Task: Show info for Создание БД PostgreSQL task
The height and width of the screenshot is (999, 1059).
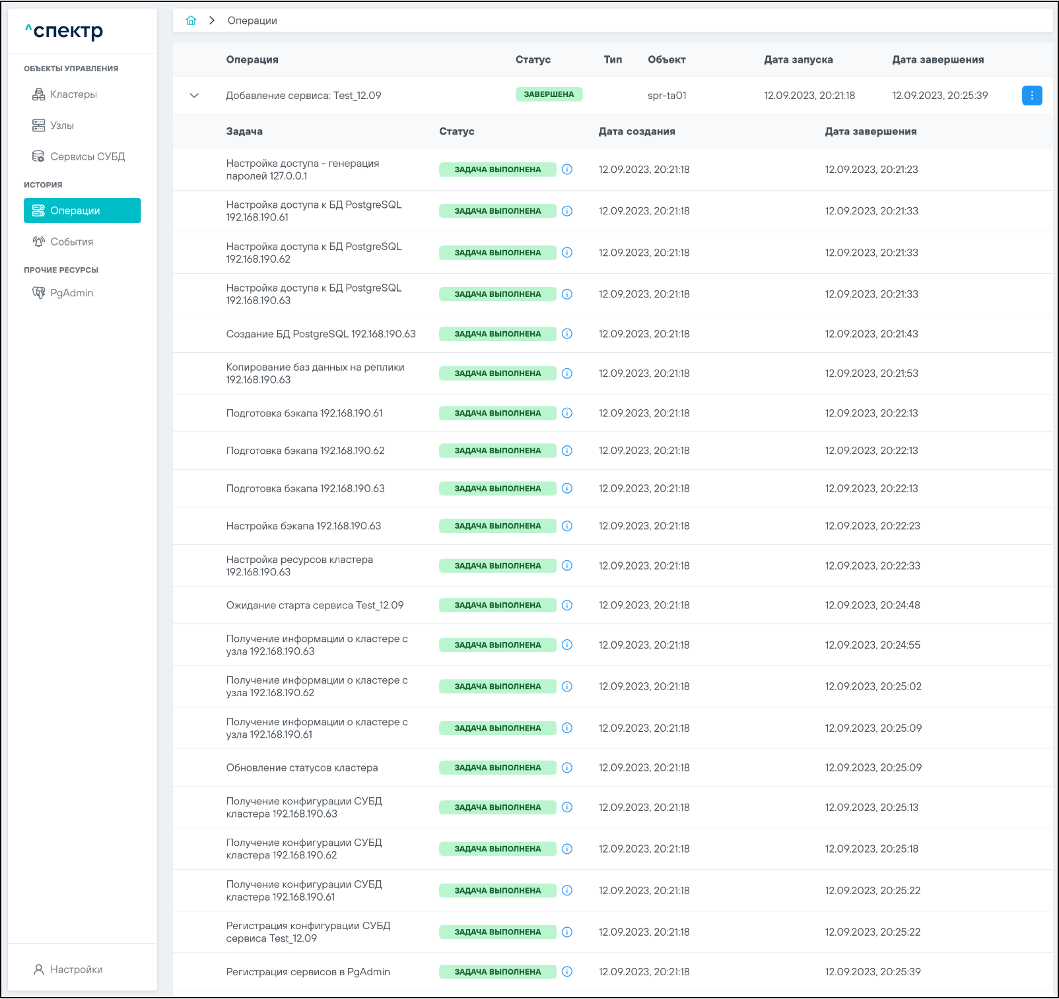Action: pos(566,334)
